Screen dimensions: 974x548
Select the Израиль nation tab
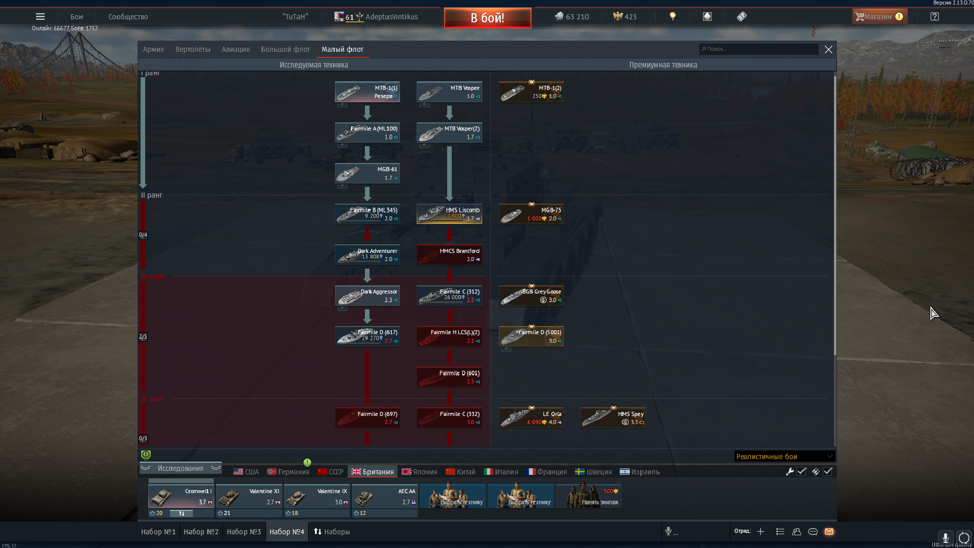point(640,472)
